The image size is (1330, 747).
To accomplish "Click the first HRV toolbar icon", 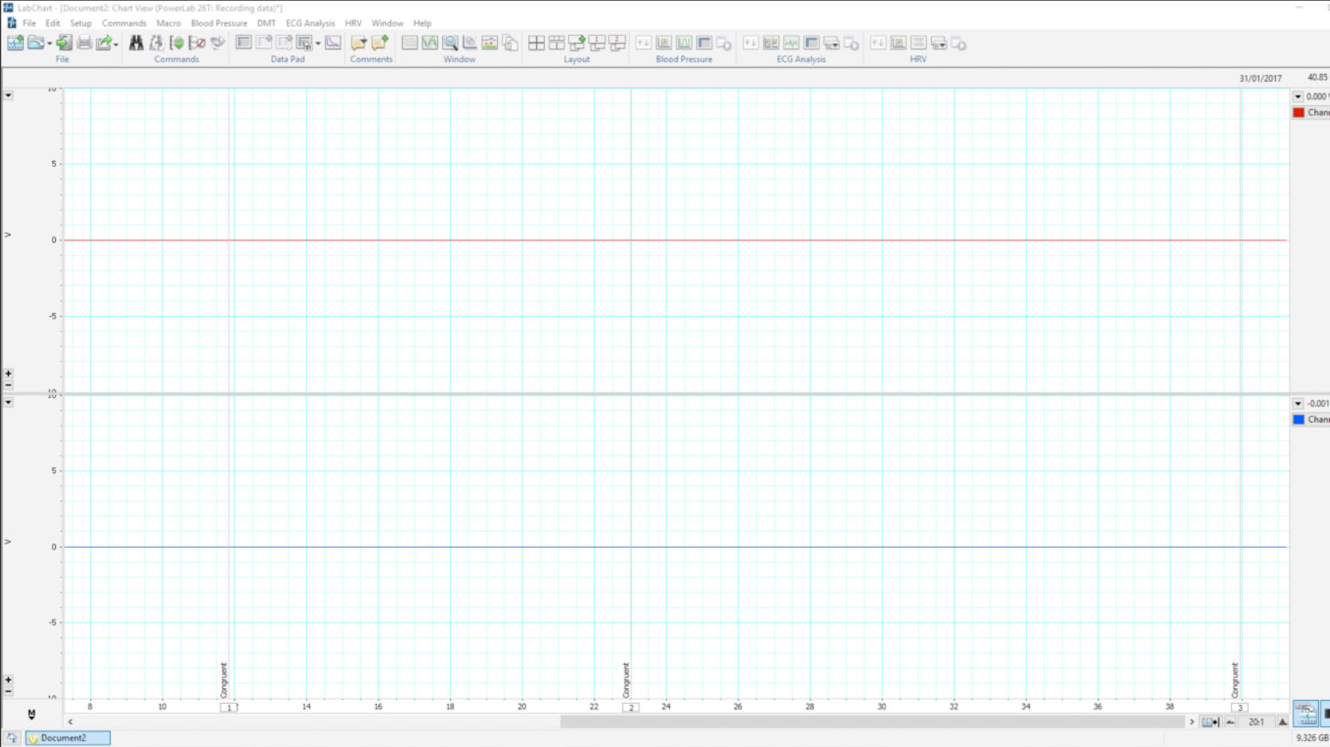I will pos(878,43).
